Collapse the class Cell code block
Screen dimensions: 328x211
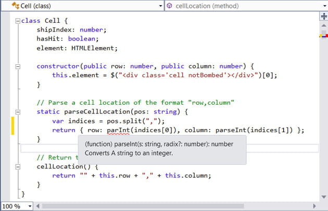(18, 21)
